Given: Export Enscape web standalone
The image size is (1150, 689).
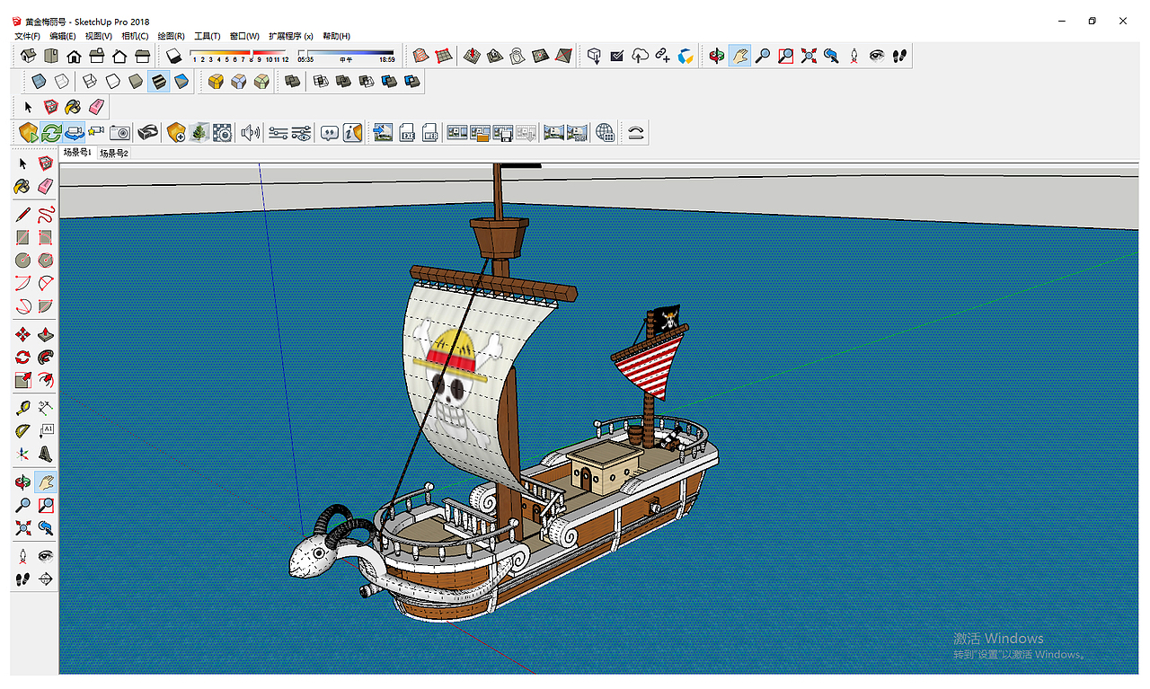Looking at the screenshot, I should pos(430,133).
